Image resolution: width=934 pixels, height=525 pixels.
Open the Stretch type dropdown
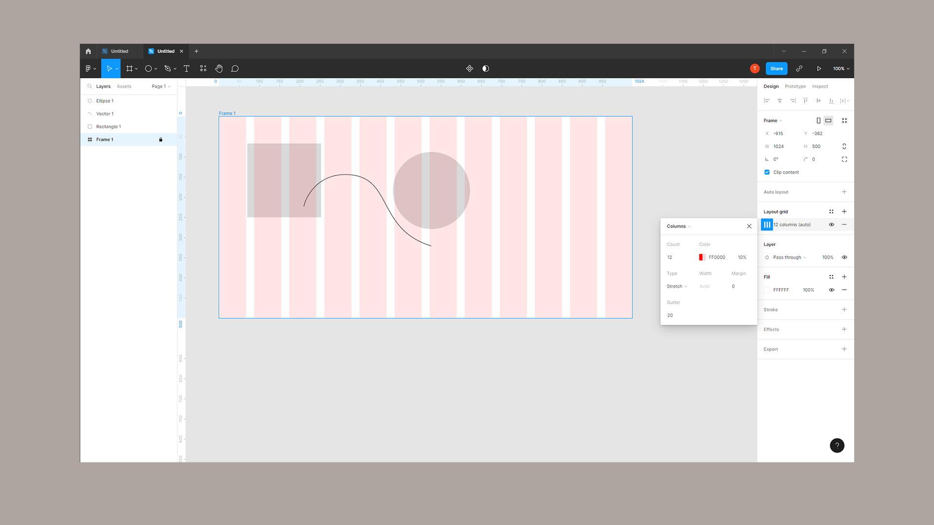676,286
